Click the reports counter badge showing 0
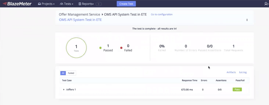Viewport: 269px width, 105px height. 98,4
